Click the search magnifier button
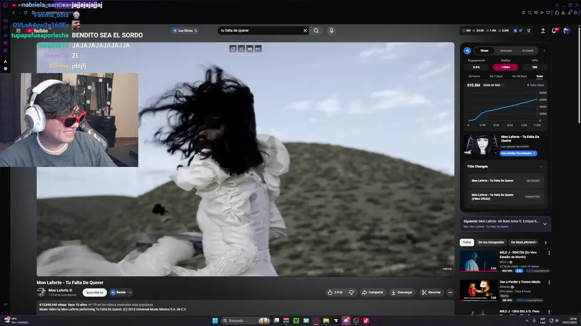Viewport: 581px width, 326px height. (x=316, y=31)
